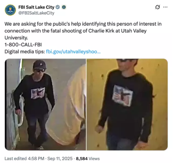Screen dimensions: 174x163
Task: Click the Sep 11, 2025 timestamp
Action: pos(60,159)
